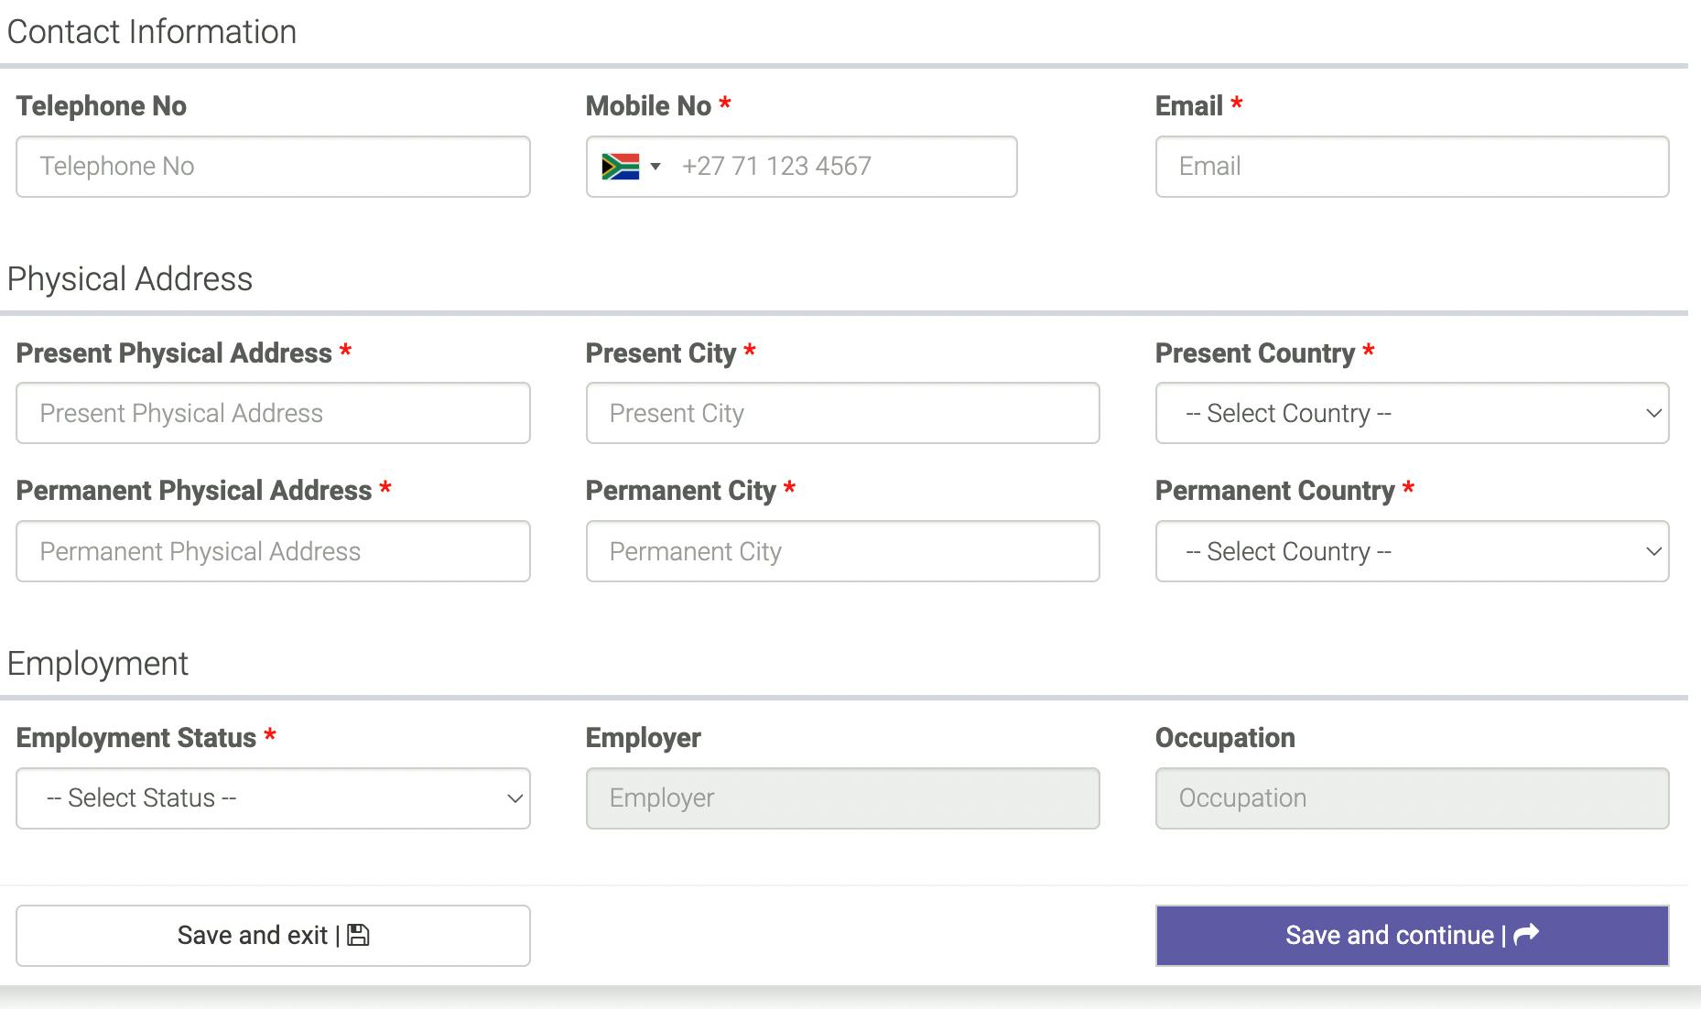Viewport: 1701px width, 1009px height.
Task: Click the Save and exit button
Action: point(273,936)
